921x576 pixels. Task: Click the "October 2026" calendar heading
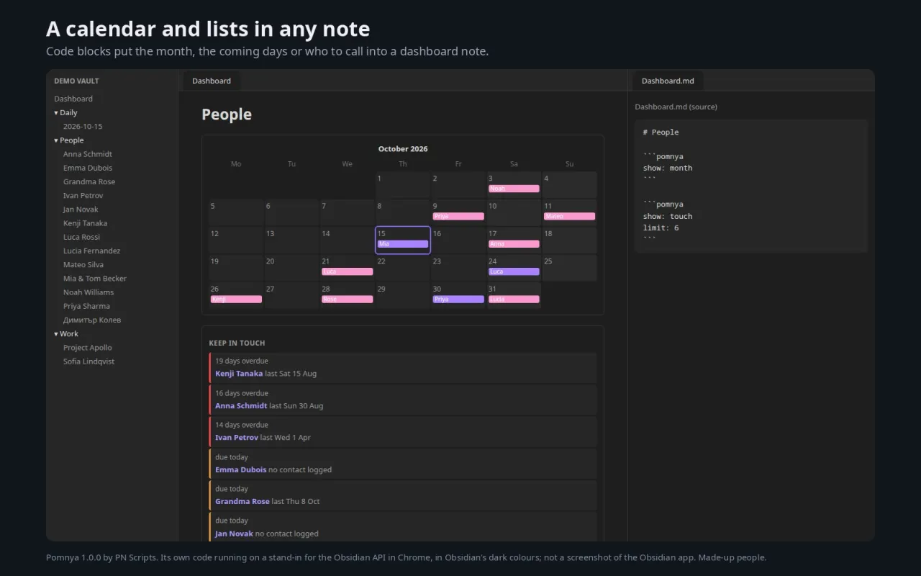(403, 149)
